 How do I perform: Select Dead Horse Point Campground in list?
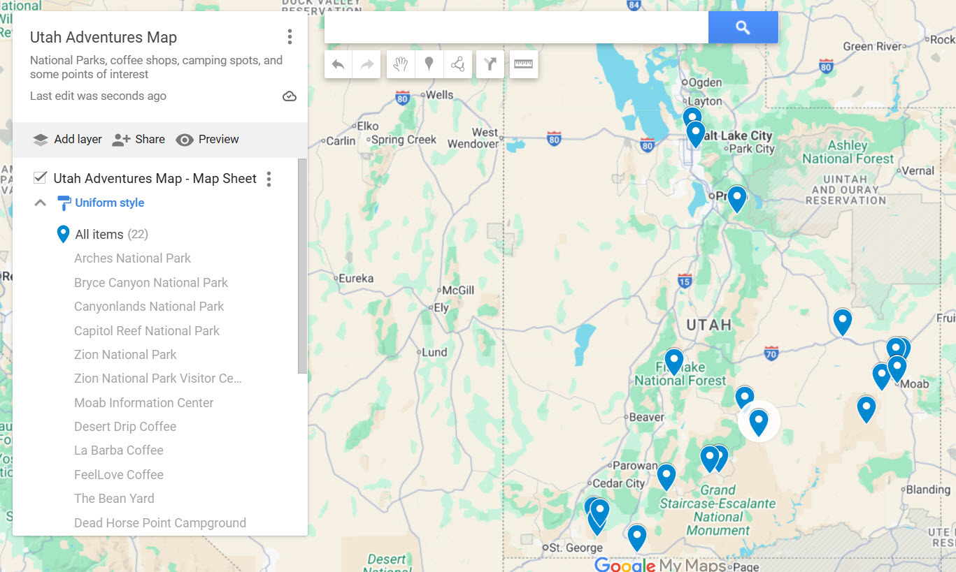tap(160, 523)
